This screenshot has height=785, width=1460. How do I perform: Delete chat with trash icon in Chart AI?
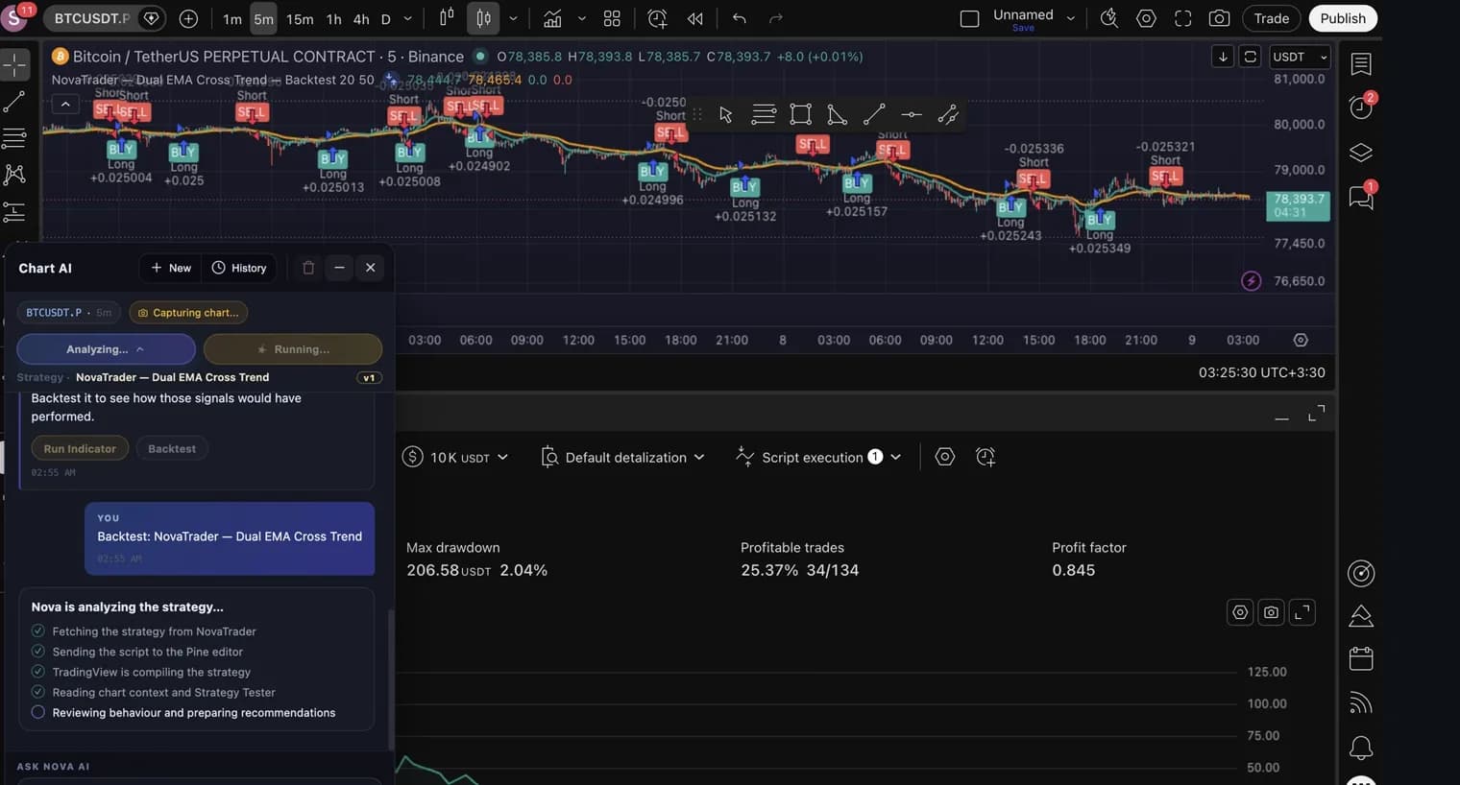(x=308, y=268)
